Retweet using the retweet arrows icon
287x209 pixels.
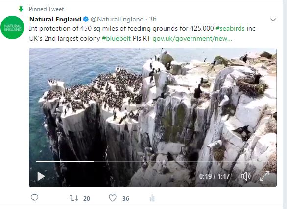[73, 198]
